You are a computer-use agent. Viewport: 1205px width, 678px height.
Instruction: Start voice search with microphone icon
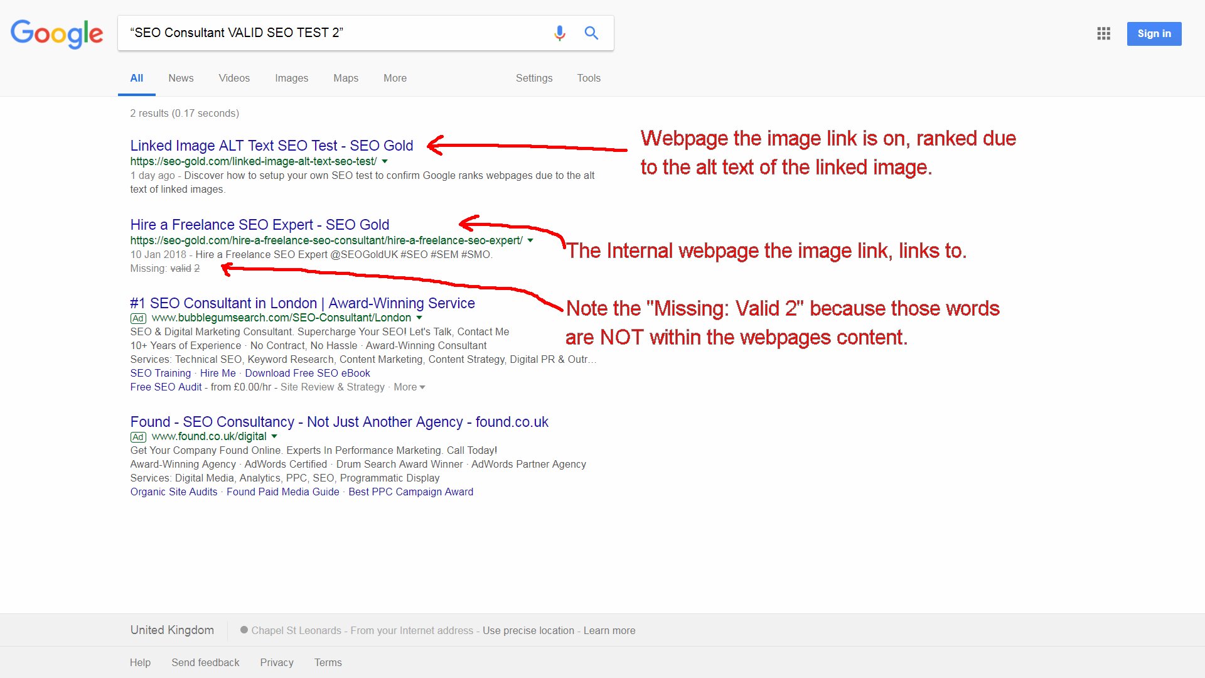(559, 33)
